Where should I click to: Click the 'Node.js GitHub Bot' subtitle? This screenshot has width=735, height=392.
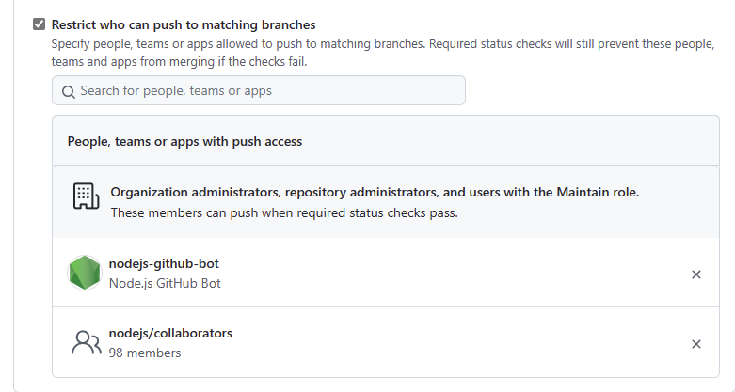point(165,283)
